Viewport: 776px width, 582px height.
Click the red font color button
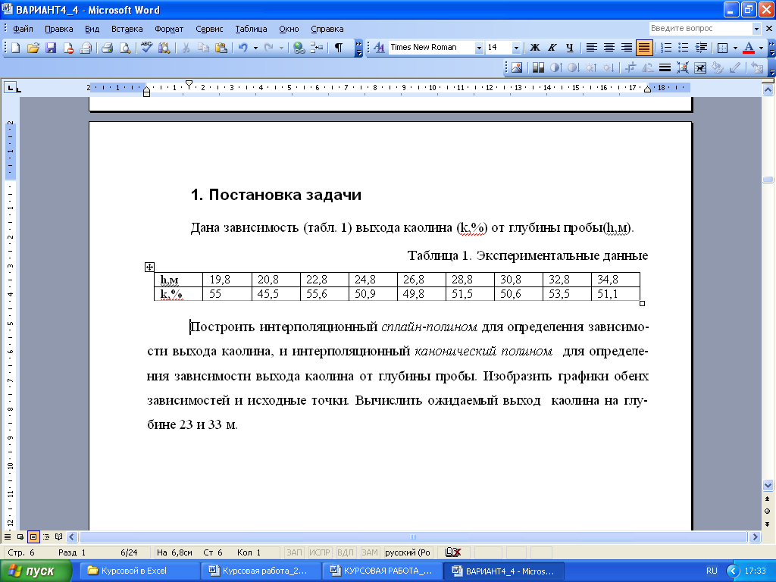749,48
